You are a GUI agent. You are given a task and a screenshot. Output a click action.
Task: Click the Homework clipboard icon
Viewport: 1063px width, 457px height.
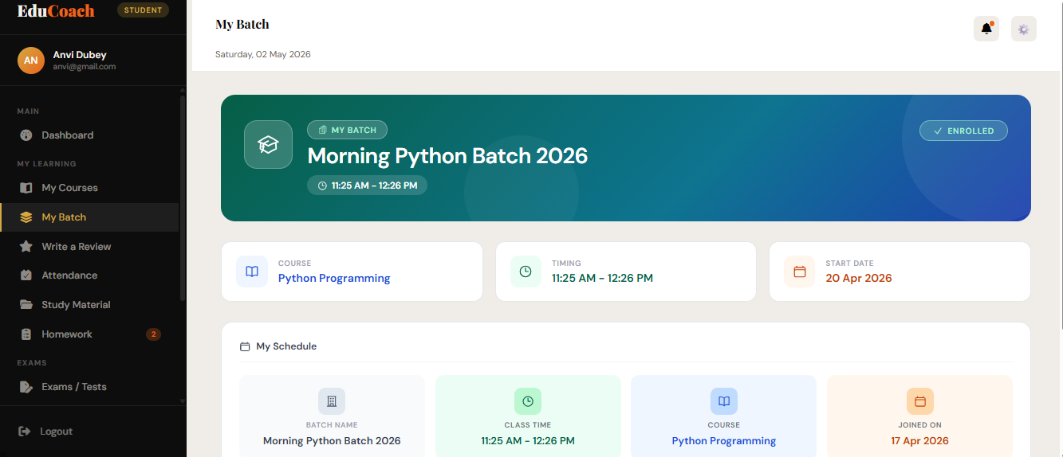tap(26, 334)
